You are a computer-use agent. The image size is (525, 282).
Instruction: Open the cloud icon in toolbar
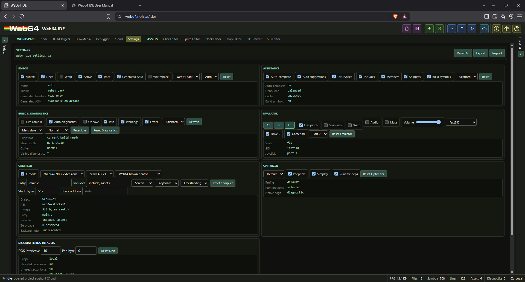click(484, 29)
